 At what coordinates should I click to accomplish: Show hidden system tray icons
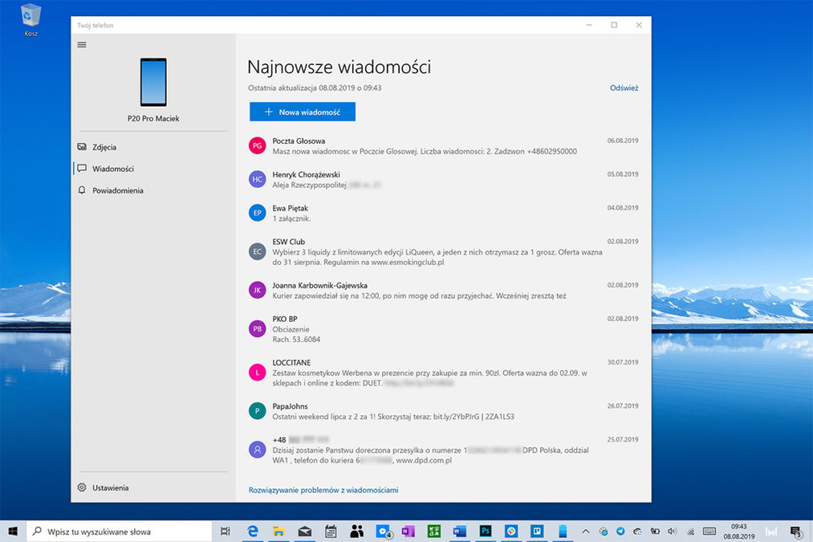pos(585,531)
